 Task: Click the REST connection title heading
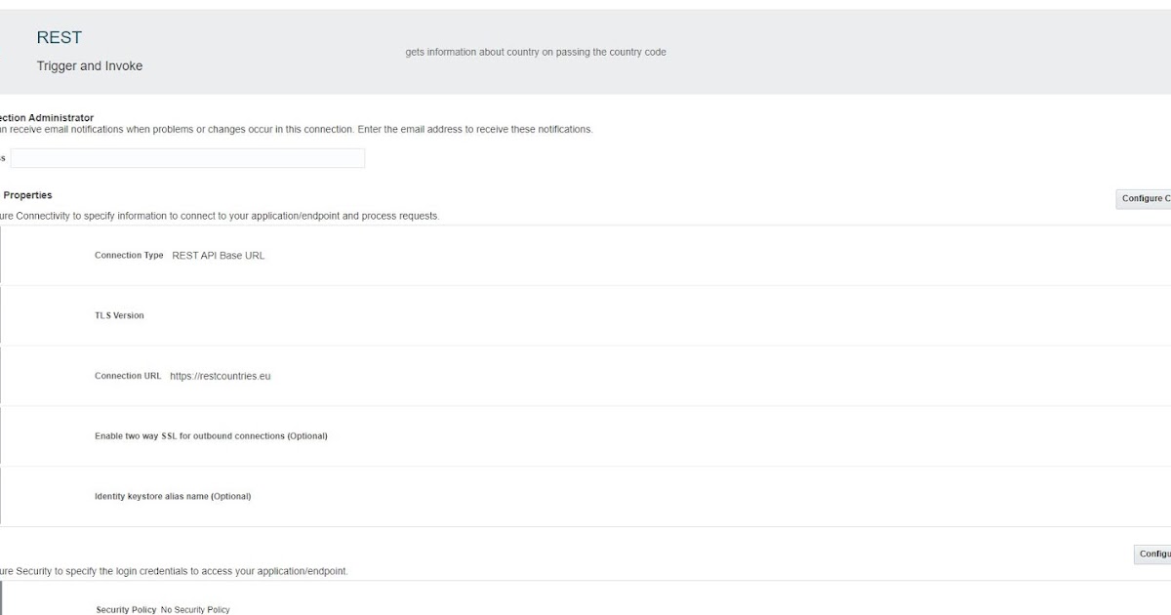(x=60, y=37)
